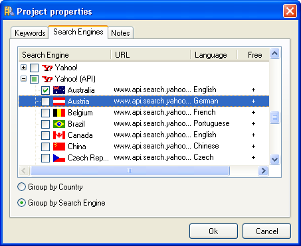The height and width of the screenshot is (246, 301).
Task: Uncheck the Australia checkbox
Action: (x=45, y=90)
